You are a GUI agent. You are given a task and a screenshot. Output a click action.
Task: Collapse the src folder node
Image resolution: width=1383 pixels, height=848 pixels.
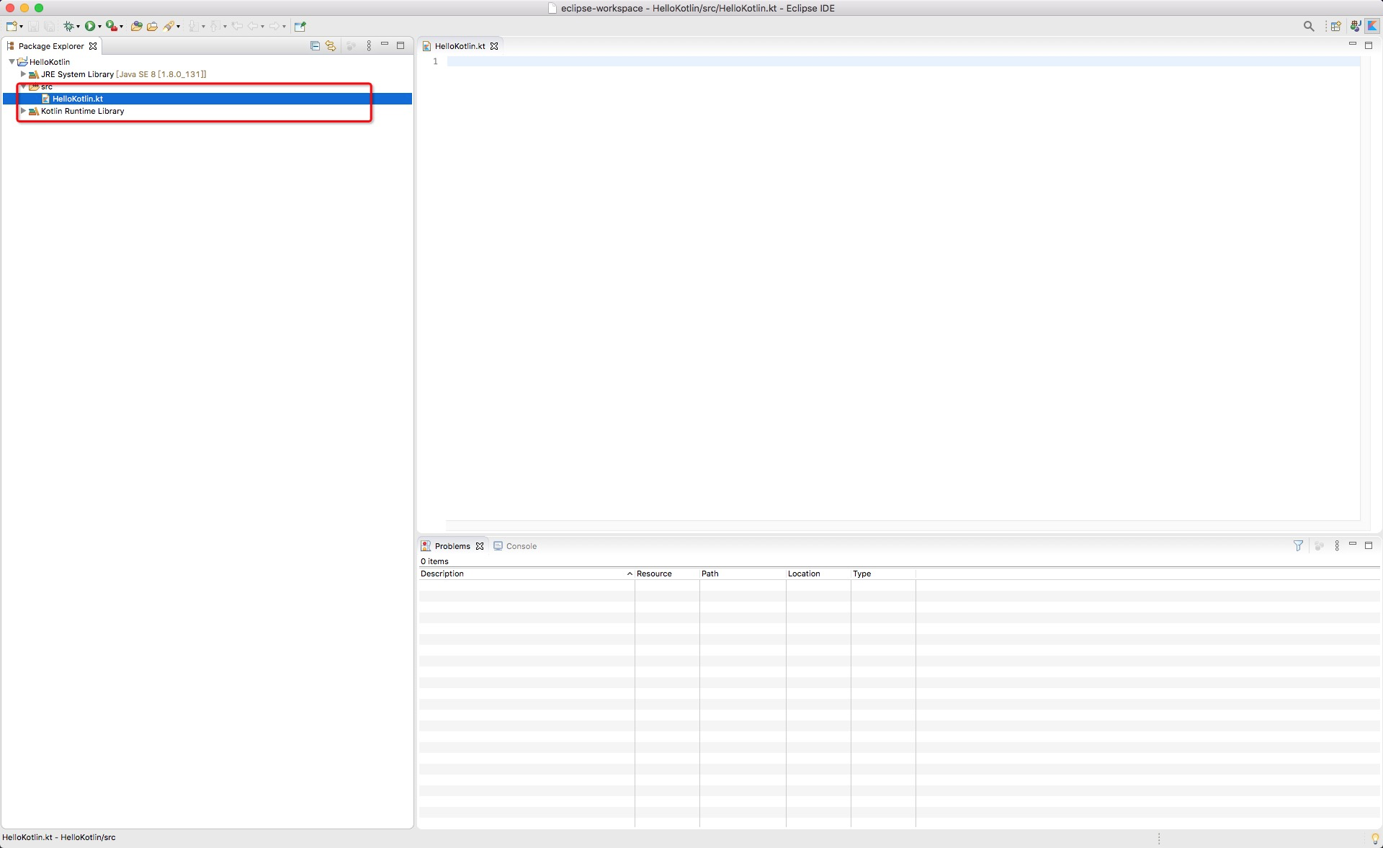pyautogui.click(x=23, y=86)
